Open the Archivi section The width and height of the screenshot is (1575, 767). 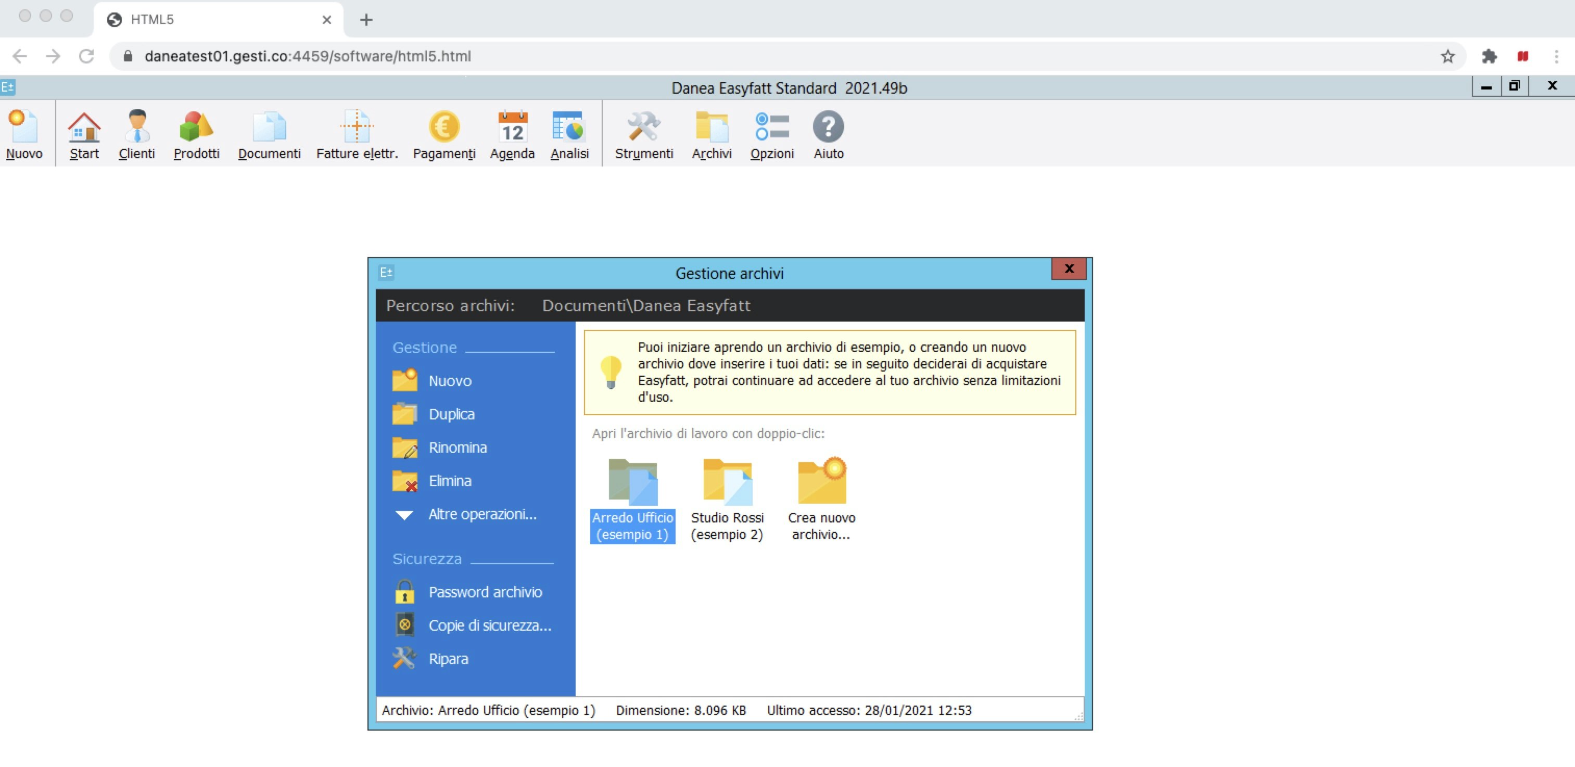click(712, 133)
